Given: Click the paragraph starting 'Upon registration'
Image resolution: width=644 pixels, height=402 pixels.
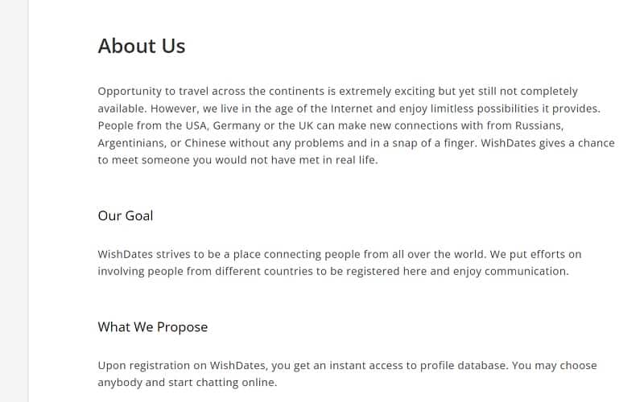Looking at the screenshot, I should (x=347, y=374).
